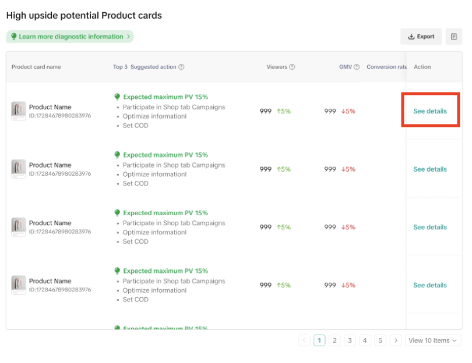The height and width of the screenshot is (363, 472).
Task: Click the first product thumbnail image
Action: [x=19, y=111]
